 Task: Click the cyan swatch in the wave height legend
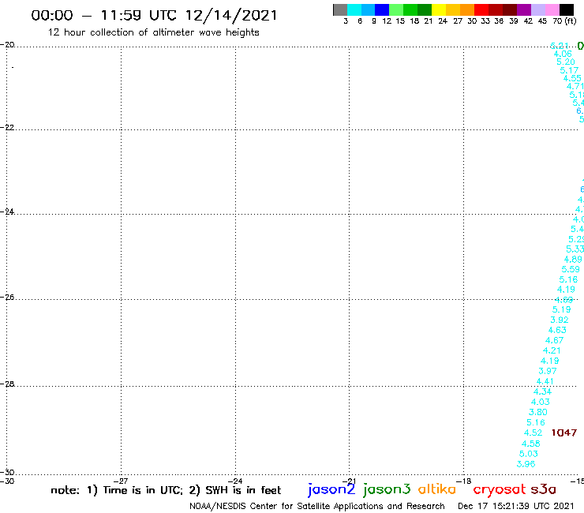coord(354,9)
